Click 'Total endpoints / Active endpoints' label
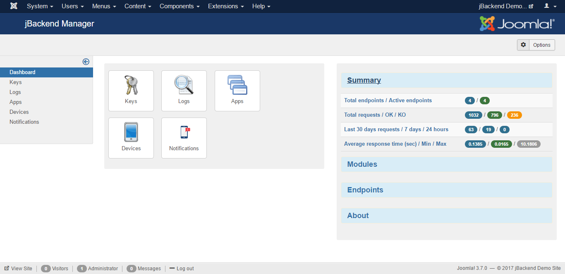The height and width of the screenshot is (274, 565). click(388, 101)
